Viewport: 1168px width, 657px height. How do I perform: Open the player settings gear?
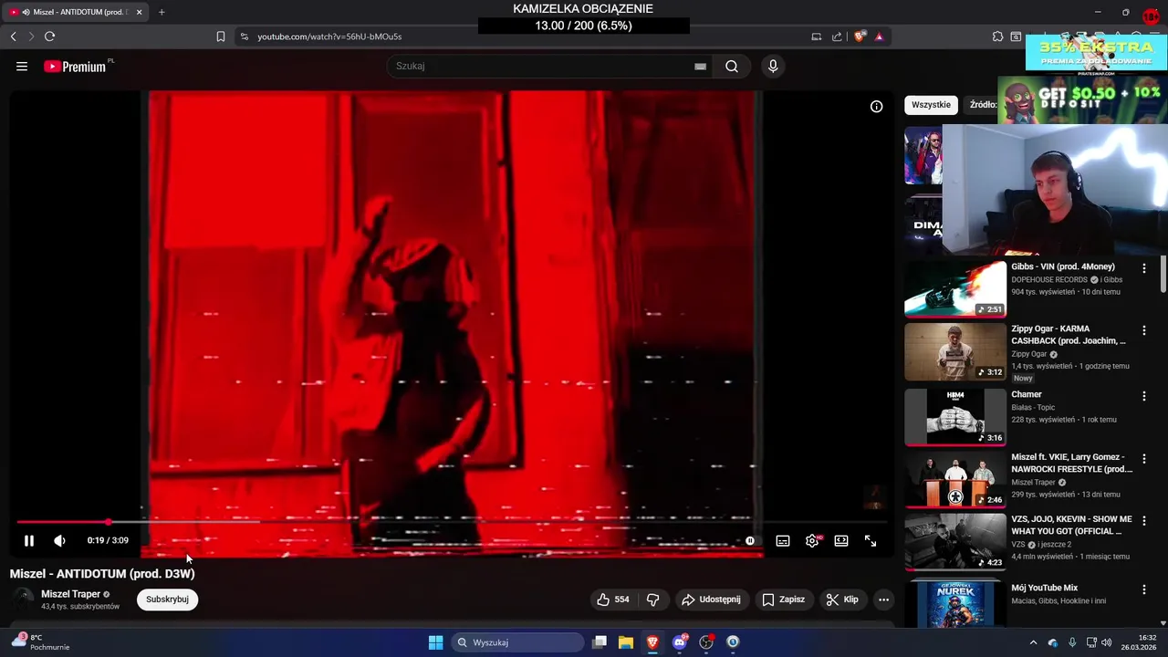(812, 541)
